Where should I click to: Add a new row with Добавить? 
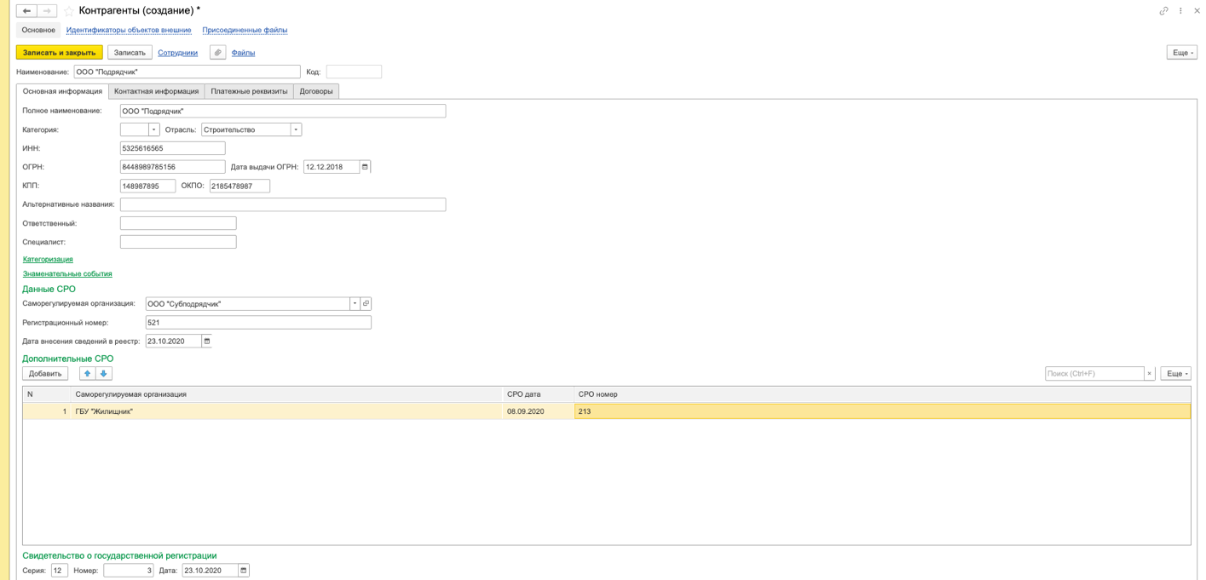click(45, 374)
